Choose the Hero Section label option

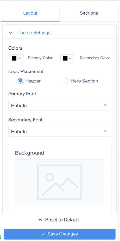(84, 81)
